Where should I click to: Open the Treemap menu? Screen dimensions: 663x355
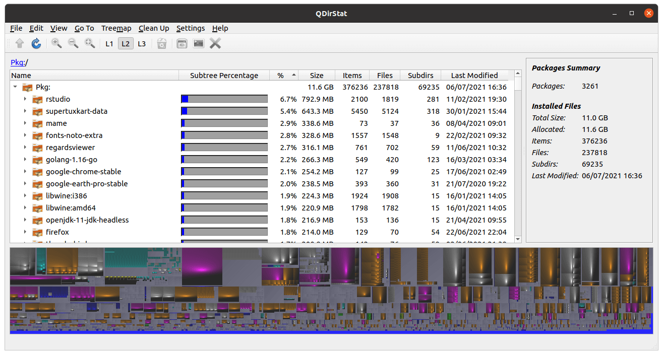pos(116,28)
